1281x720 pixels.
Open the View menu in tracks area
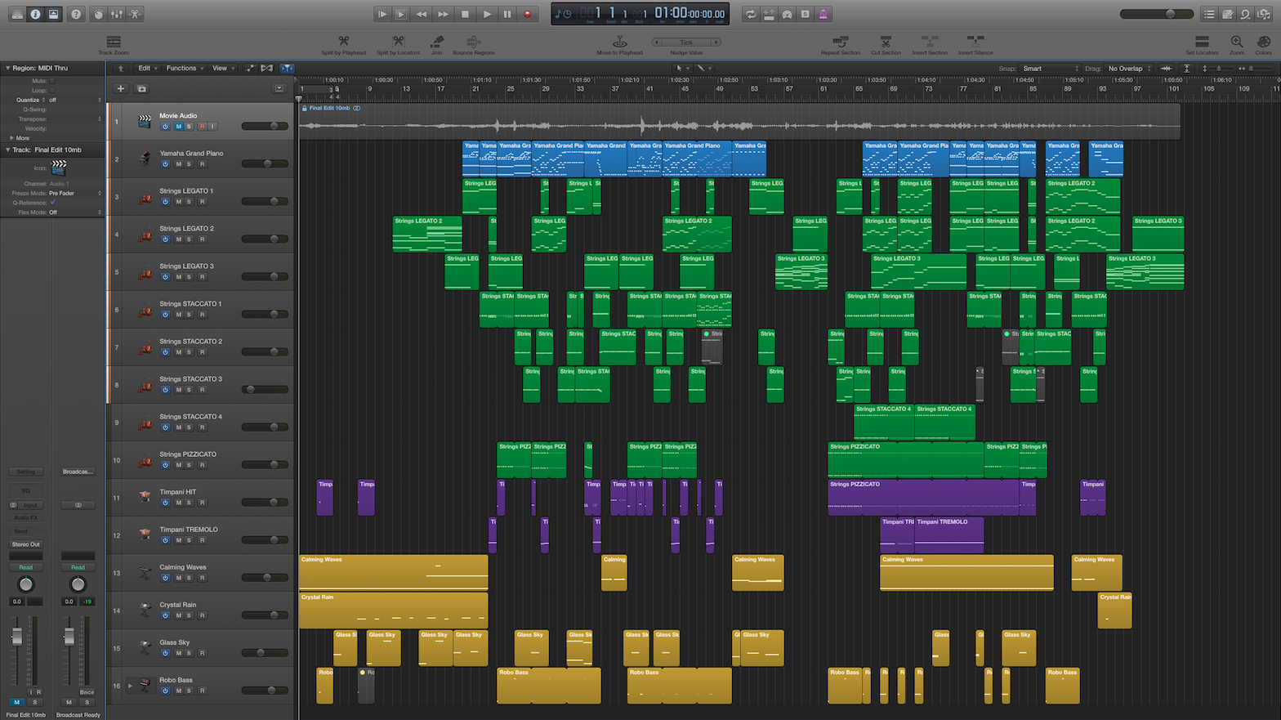point(222,68)
